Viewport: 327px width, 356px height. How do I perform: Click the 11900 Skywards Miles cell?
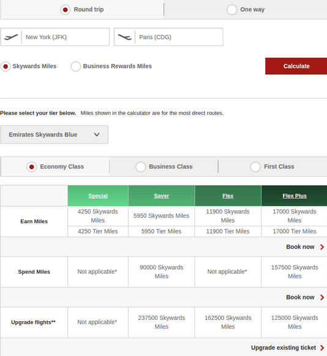tap(228, 216)
